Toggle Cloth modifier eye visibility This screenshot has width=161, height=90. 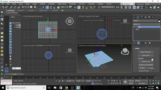coord(134,27)
